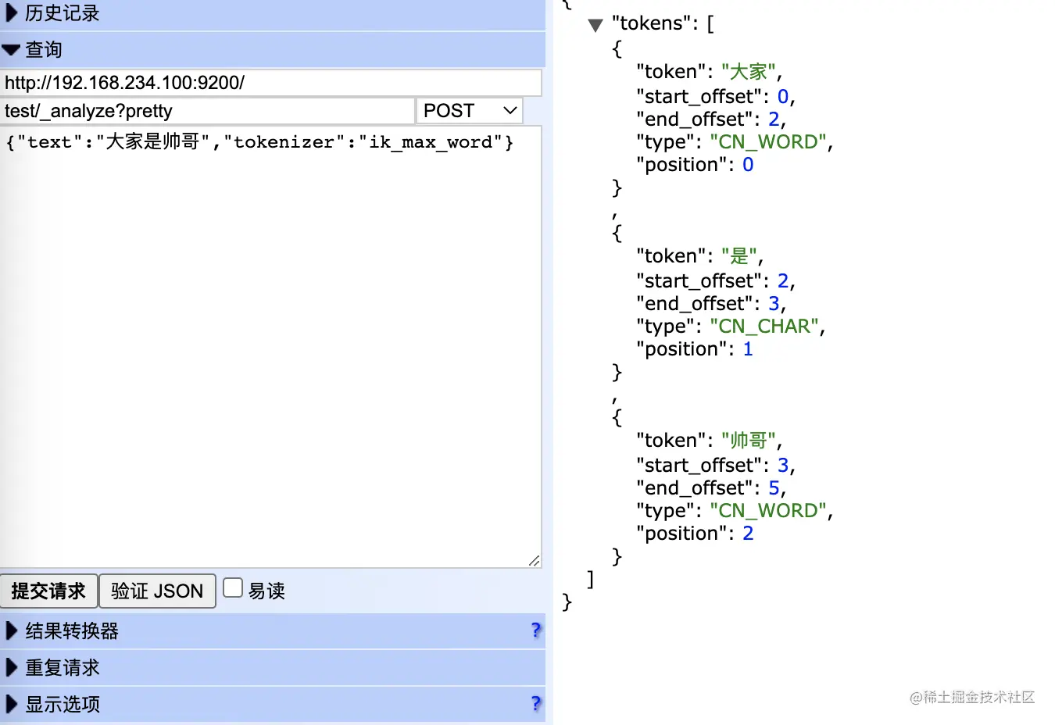Open the POST method dropdown

(x=470, y=111)
